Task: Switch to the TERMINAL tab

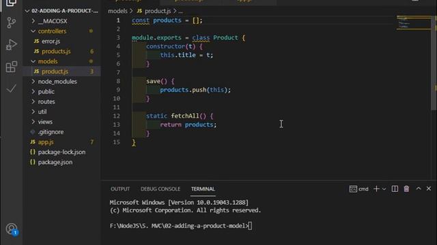Action: pyautogui.click(x=203, y=189)
